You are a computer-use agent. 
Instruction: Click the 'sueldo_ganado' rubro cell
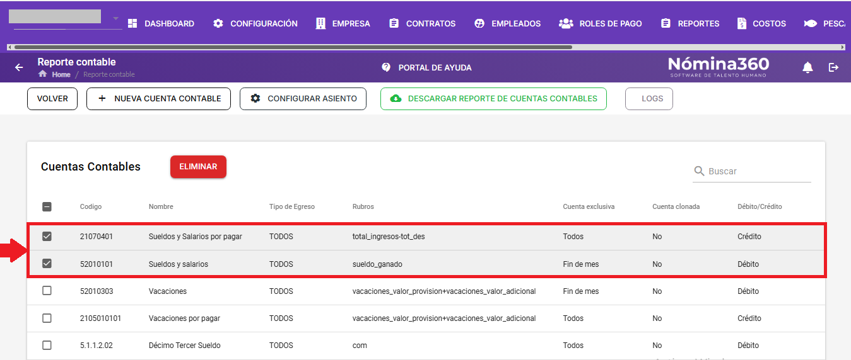tap(377, 264)
